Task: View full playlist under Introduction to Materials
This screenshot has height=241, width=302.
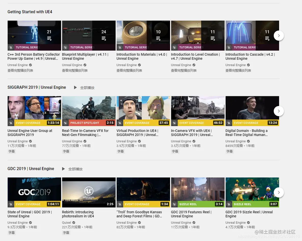Action: coord(129,71)
